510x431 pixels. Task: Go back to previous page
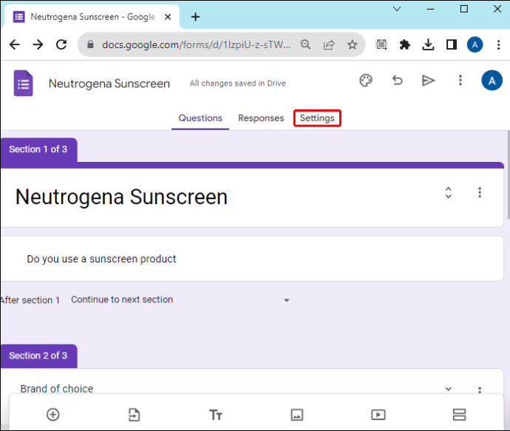pyautogui.click(x=15, y=44)
